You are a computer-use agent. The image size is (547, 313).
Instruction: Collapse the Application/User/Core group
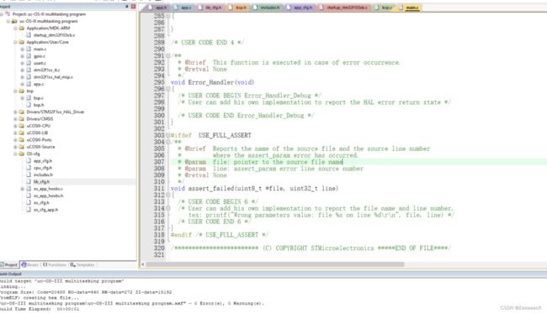pyautogui.click(x=15, y=42)
